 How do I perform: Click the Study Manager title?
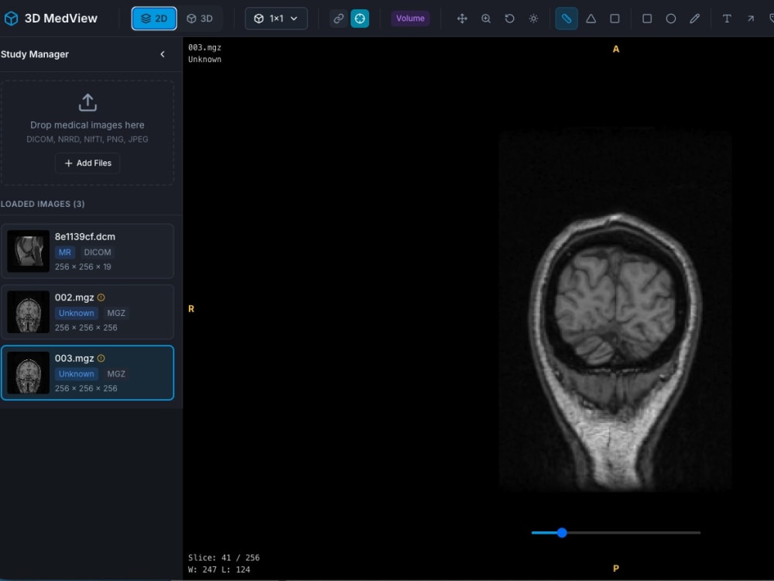[35, 54]
